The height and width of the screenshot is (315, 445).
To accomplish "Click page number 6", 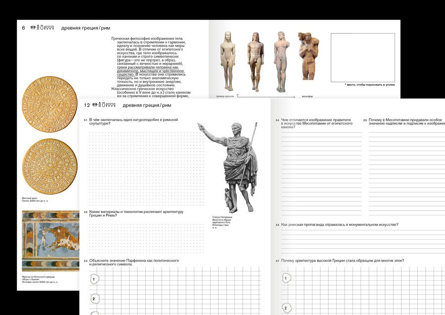I will click(23, 28).
